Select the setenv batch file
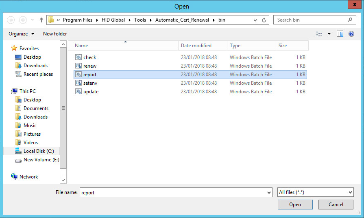Viewport: 364px width, 218px height. [91, 83]
